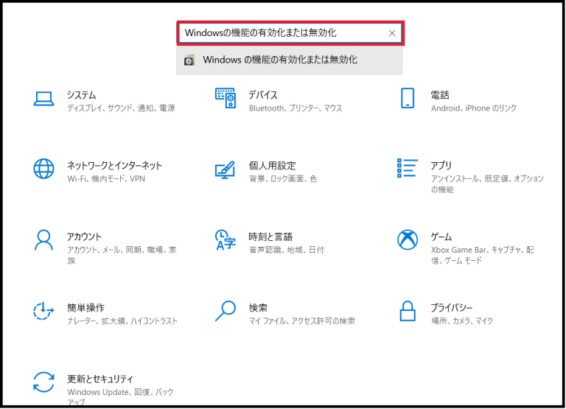The width and height of the screenshot is (566, 409).
Task: Click the ディスプレイ、サウンド、通知、電源 description
Action: (121, 108)
